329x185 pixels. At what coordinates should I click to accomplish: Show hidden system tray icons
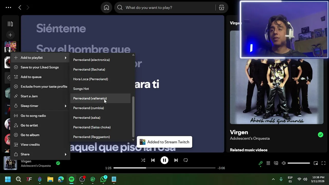[273, 179]
